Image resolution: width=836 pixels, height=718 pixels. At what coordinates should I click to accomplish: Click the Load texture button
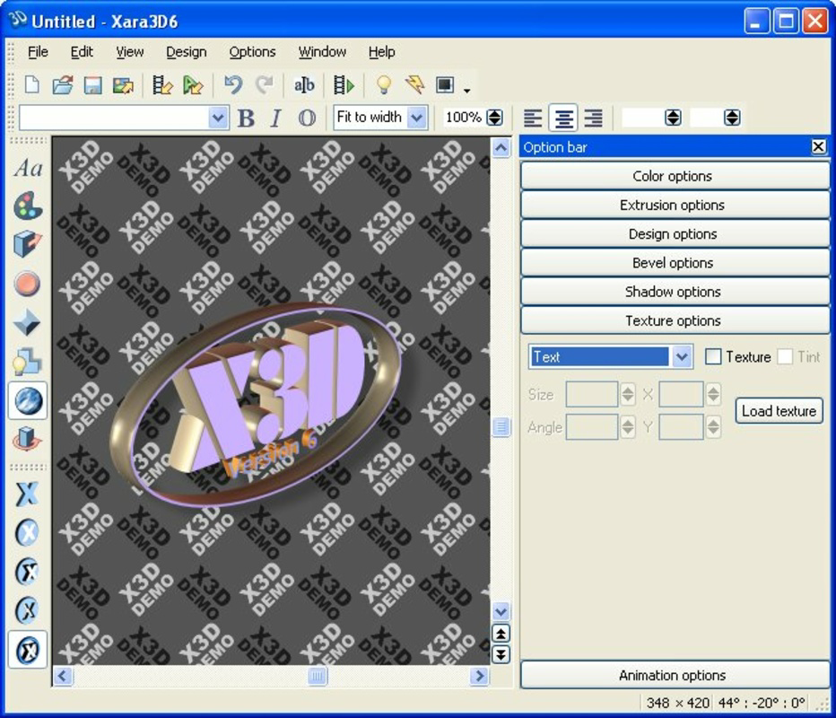[779, 411]
